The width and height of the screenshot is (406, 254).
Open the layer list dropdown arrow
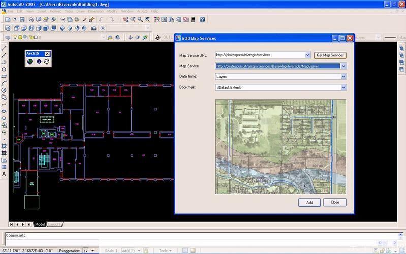[x=103, y=37]
